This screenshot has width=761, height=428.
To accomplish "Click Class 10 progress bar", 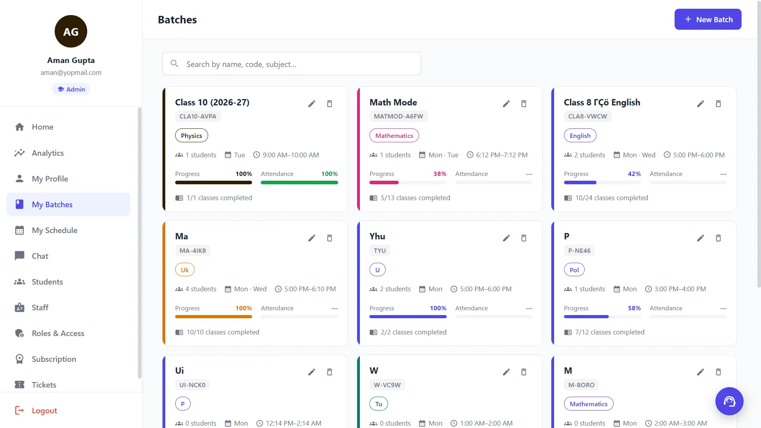I will [214, 183].
